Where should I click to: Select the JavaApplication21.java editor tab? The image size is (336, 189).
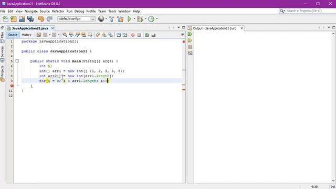click(30, 28)
